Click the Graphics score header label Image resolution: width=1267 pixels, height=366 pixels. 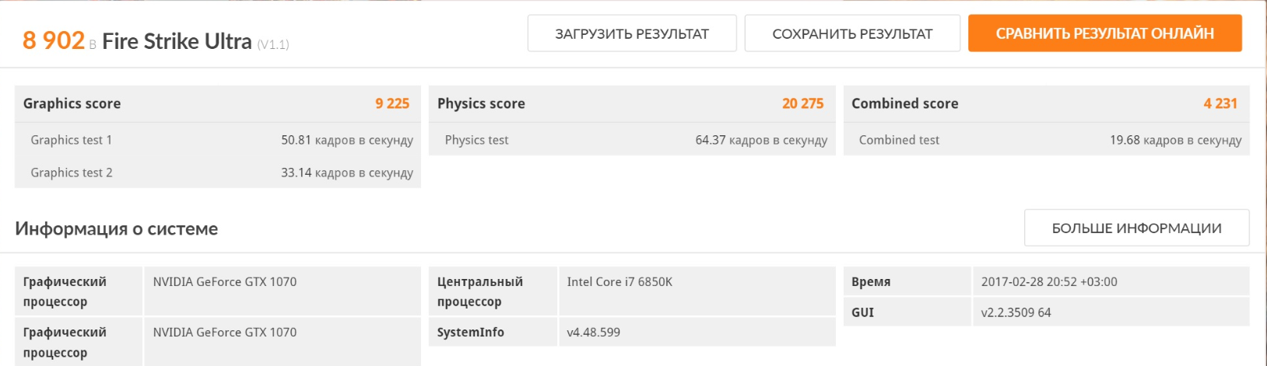[72, 103]
